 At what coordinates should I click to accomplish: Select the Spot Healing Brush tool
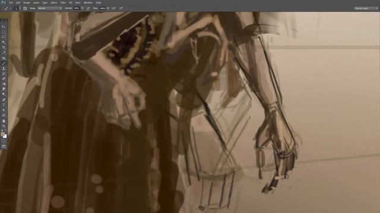point(4,58)
